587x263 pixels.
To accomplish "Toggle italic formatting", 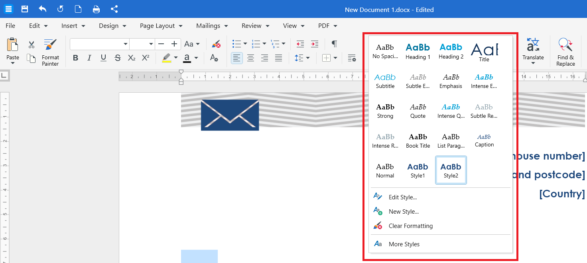I will [x=89, y=58].
